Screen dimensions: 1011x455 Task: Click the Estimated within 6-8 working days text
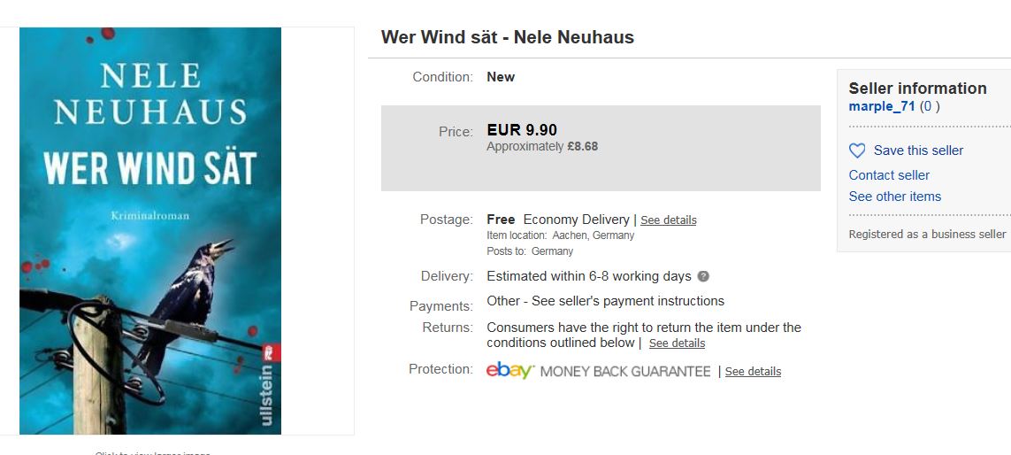(589, 276)
